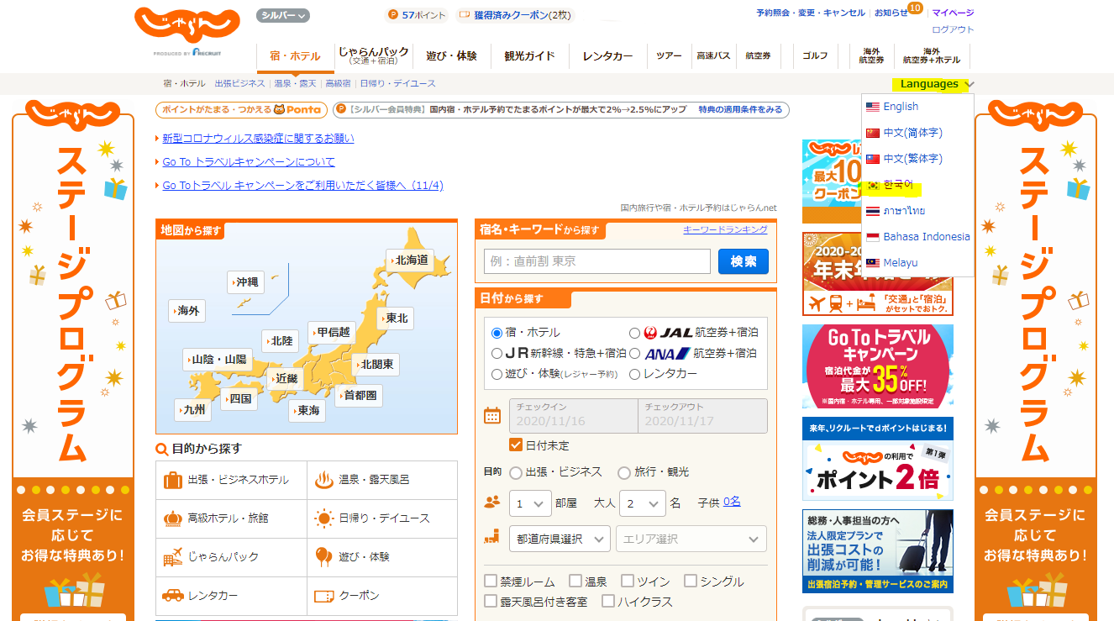Click the Ponta points icon in header
The image size is (1114, 621).
click(x=392, y=15)
